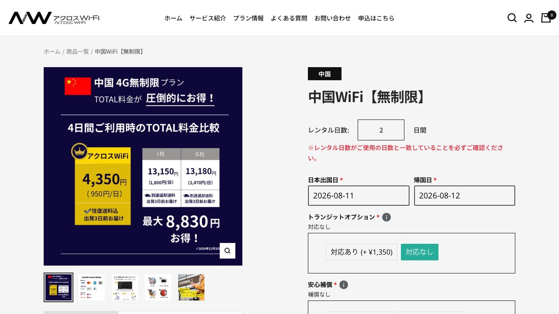Pick the 帰国日 date field

click(x=465, y=195)
